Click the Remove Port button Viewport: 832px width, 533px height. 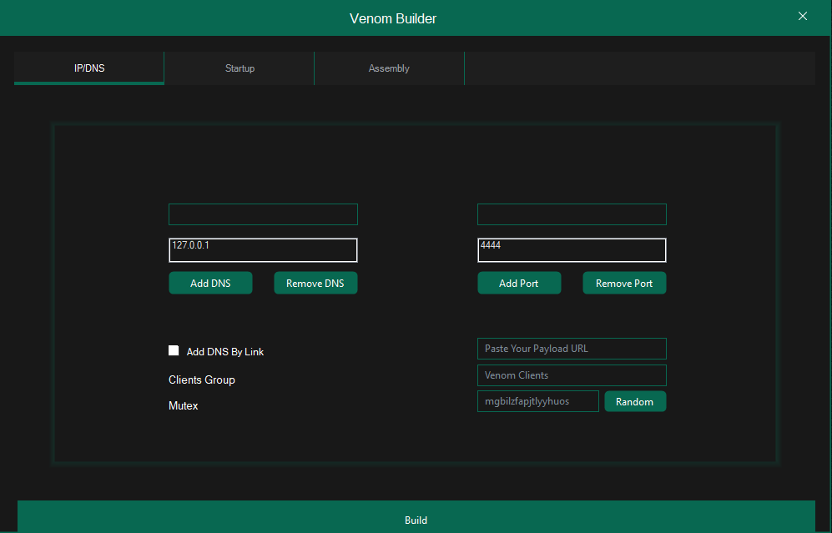[624, 284]
